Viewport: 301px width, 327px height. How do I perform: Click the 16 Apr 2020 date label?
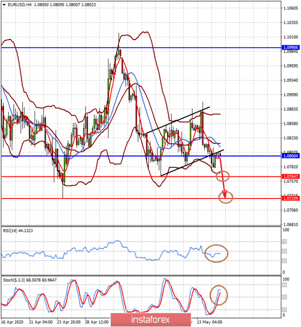(x=12, y=322)
